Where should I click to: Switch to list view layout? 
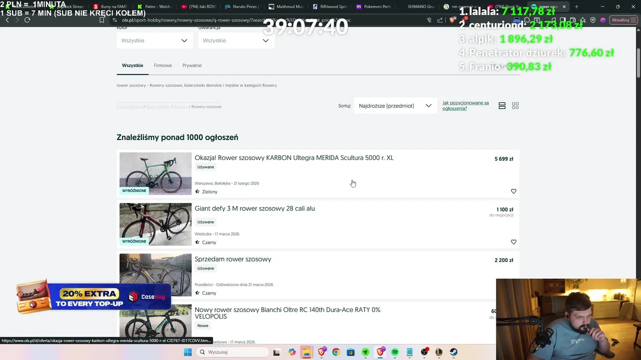pyautogui.click(x=502, y=106)
